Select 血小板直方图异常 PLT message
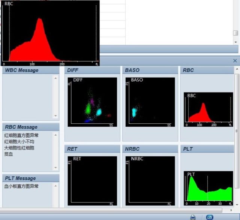The width and height of the screenshot is (240, 220). tap(21, 186)
